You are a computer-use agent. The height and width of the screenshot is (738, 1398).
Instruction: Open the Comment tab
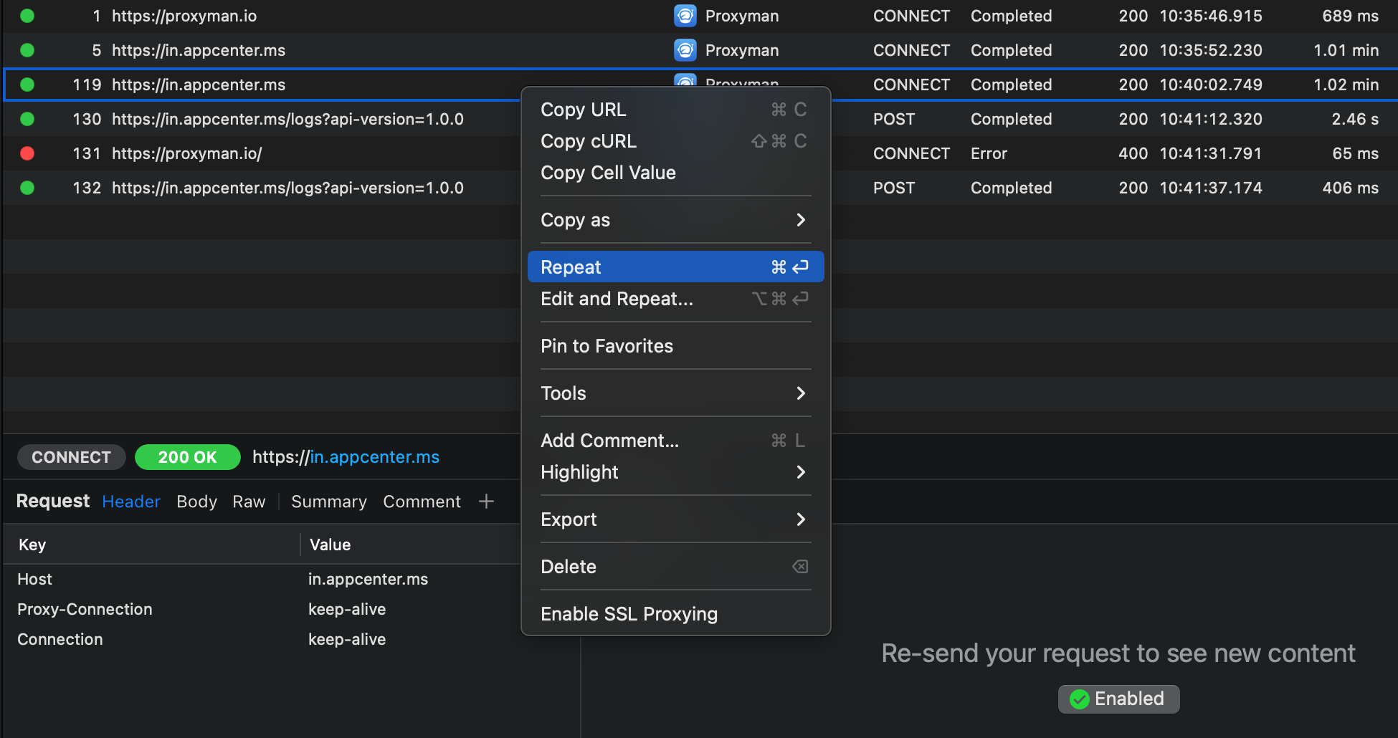[x=422, y=502]
